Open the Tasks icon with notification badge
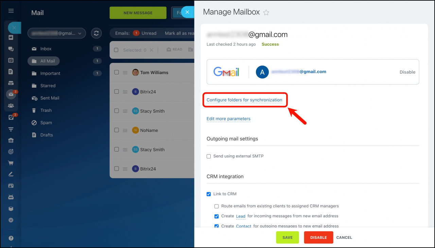This screenshot has height=248, width=435. (x=11, y=117)
